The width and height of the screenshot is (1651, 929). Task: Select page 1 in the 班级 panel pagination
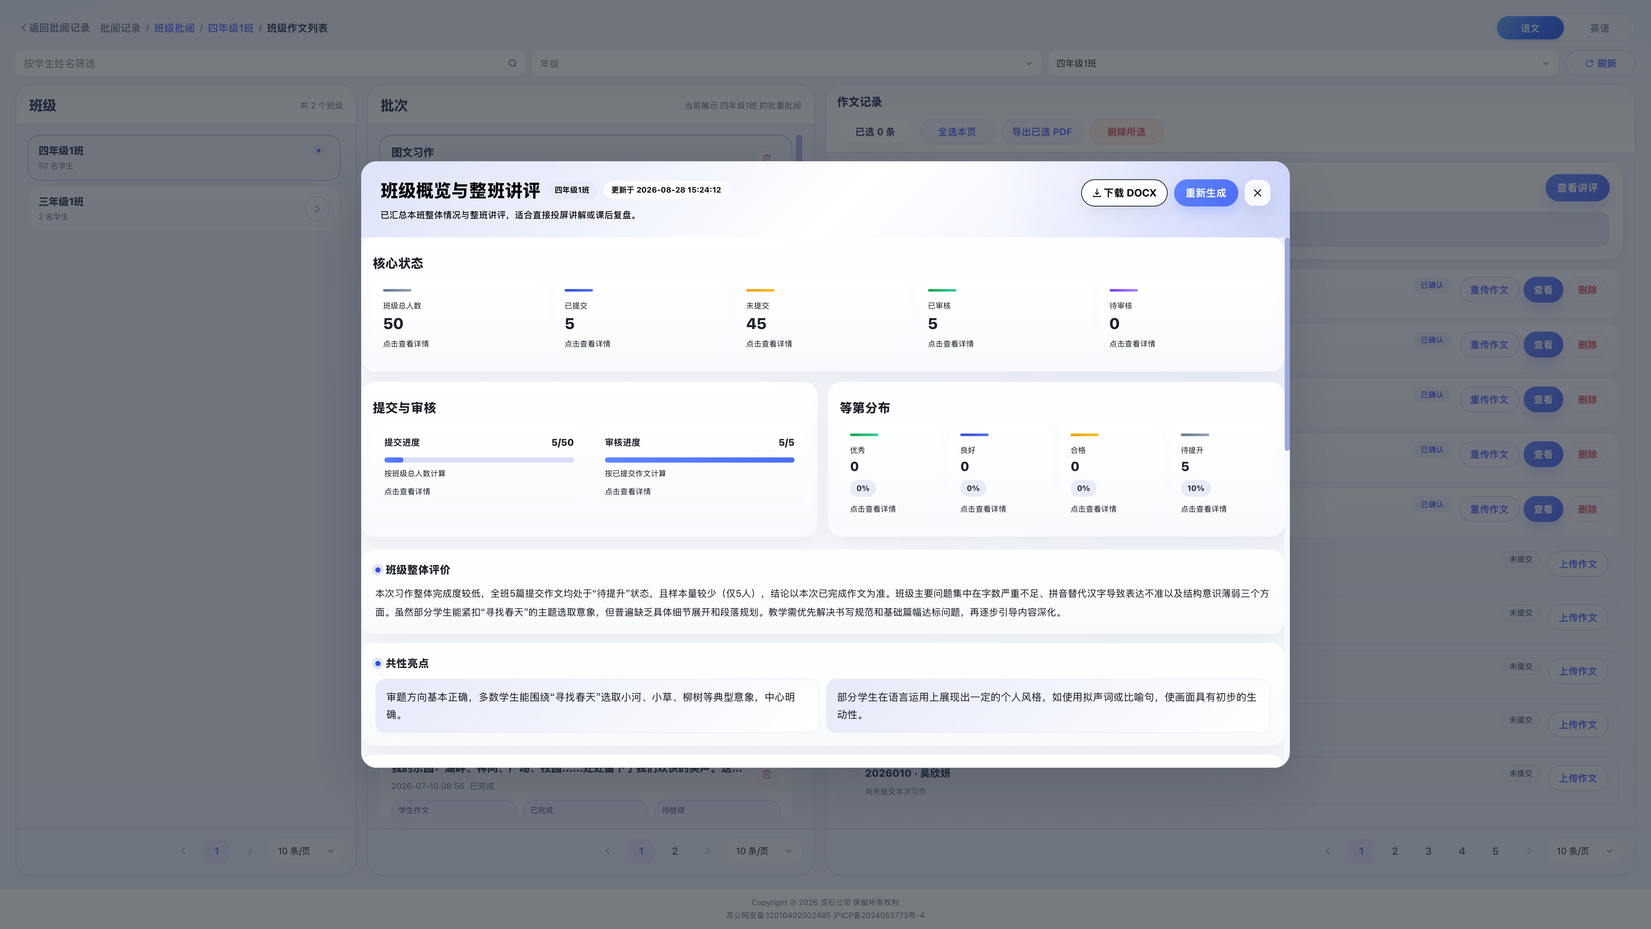[x=217, y=852]
